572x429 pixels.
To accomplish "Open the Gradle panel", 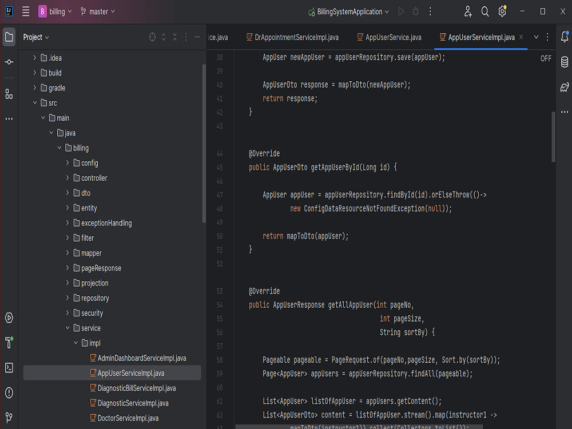I will pyautogui.click(x=563, y=86).
